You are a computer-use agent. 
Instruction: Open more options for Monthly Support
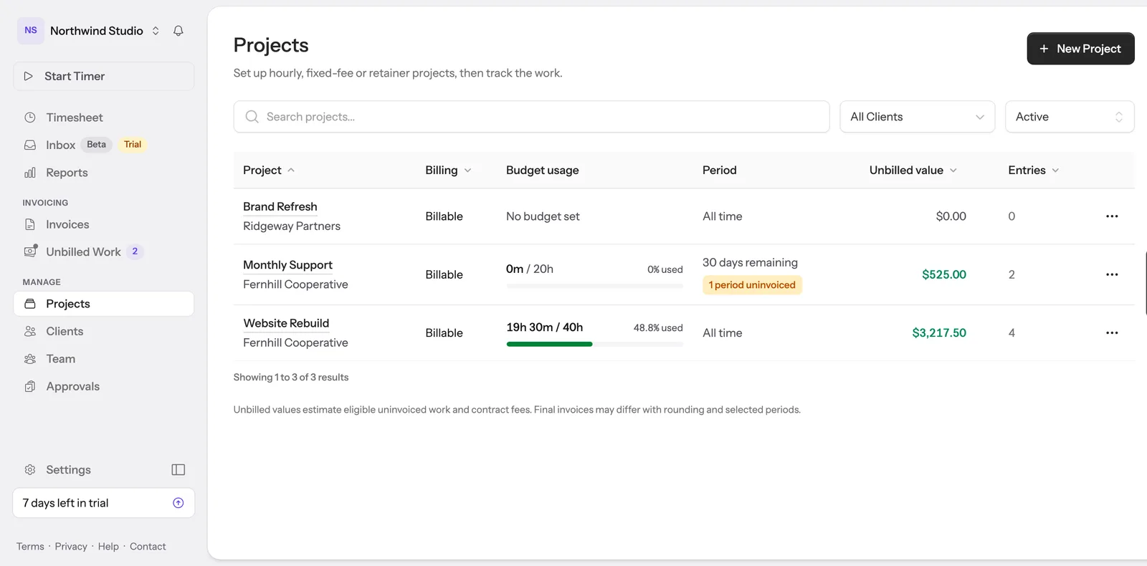1112,274
